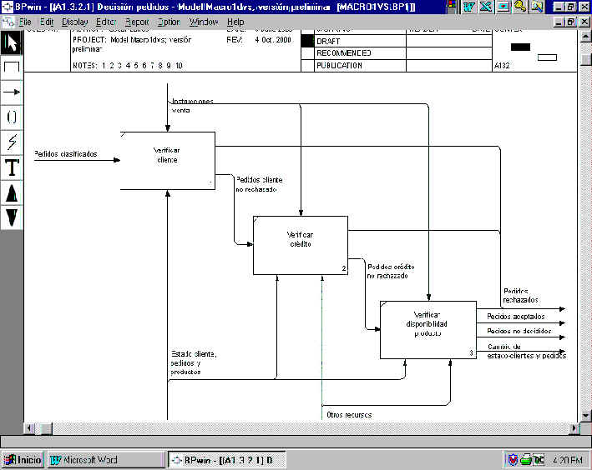
Task: Open the Edit menu
Action: pyautogui.click(x=47, y=22)
